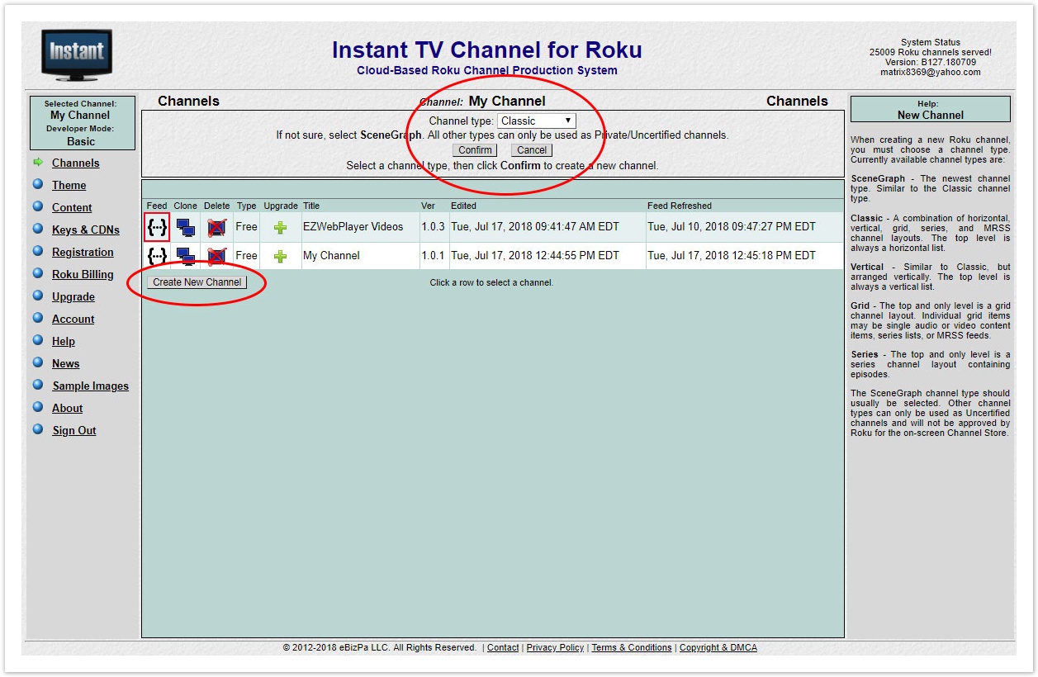Click version 1.0.1 cell
The image size is (1038, 677).
pyautogui.click(x=434, y=256)
